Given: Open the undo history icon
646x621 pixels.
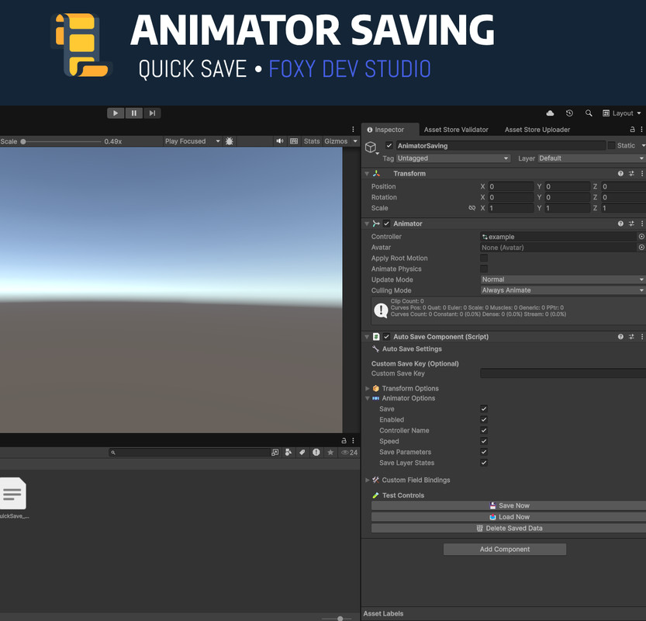Looking at the screenshot, I should pos(569,113).
